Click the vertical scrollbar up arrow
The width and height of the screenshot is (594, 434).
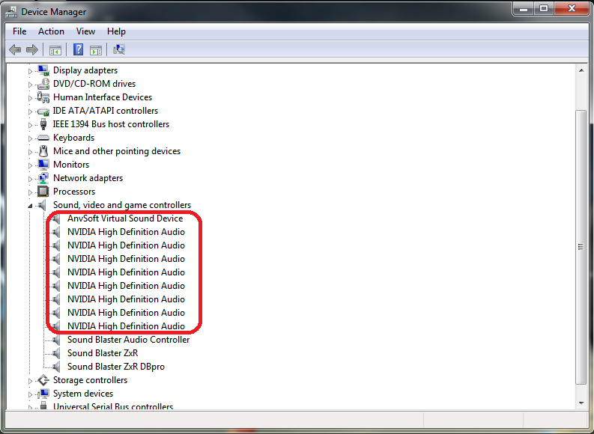click(x=581, y=70)
